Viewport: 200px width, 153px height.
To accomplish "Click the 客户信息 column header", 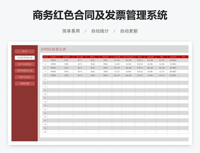I will tap(80, 57).
